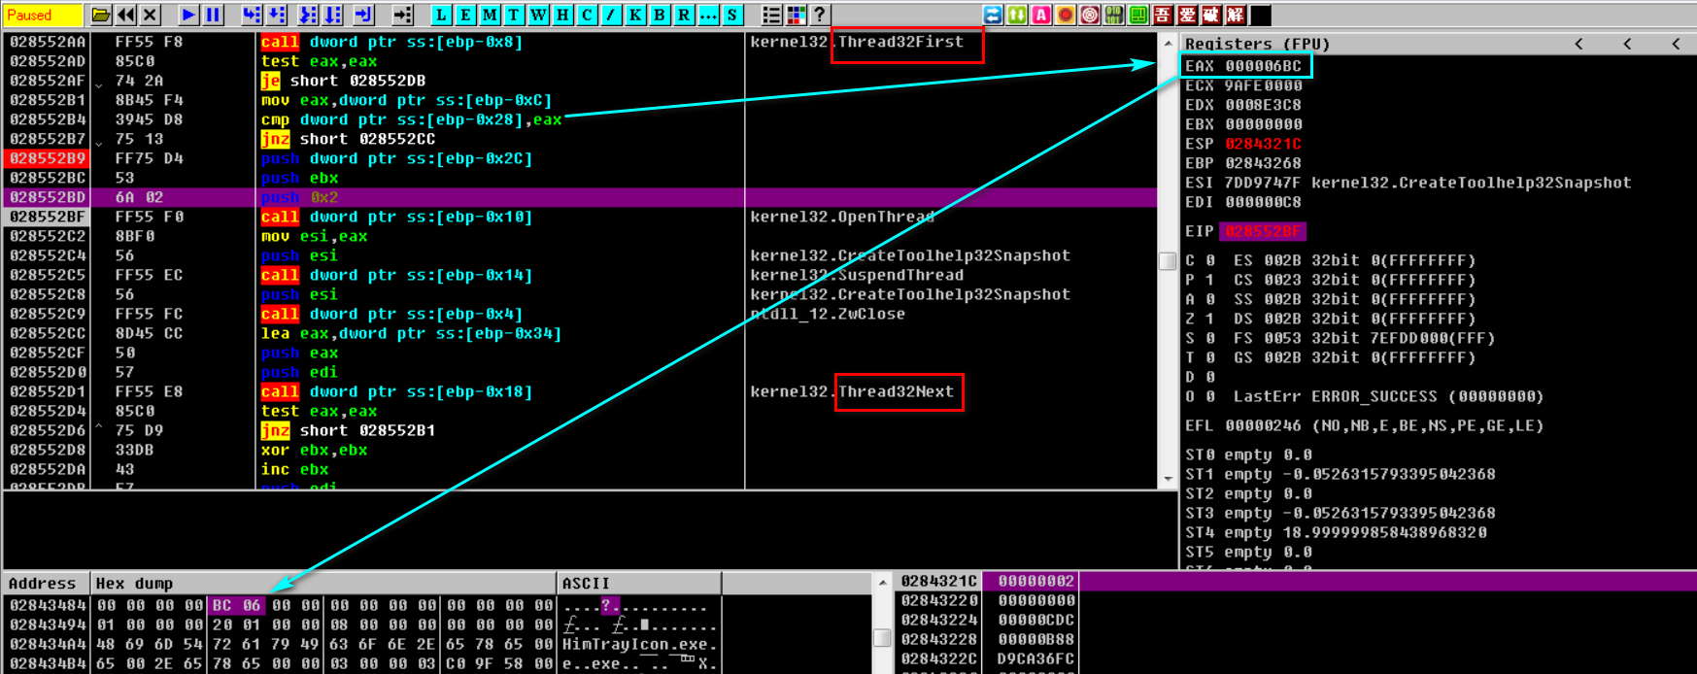This screenshot has width=1697, height=674.
Task: Click the Registers (FPU) header bar
Action: [1360, 44]
